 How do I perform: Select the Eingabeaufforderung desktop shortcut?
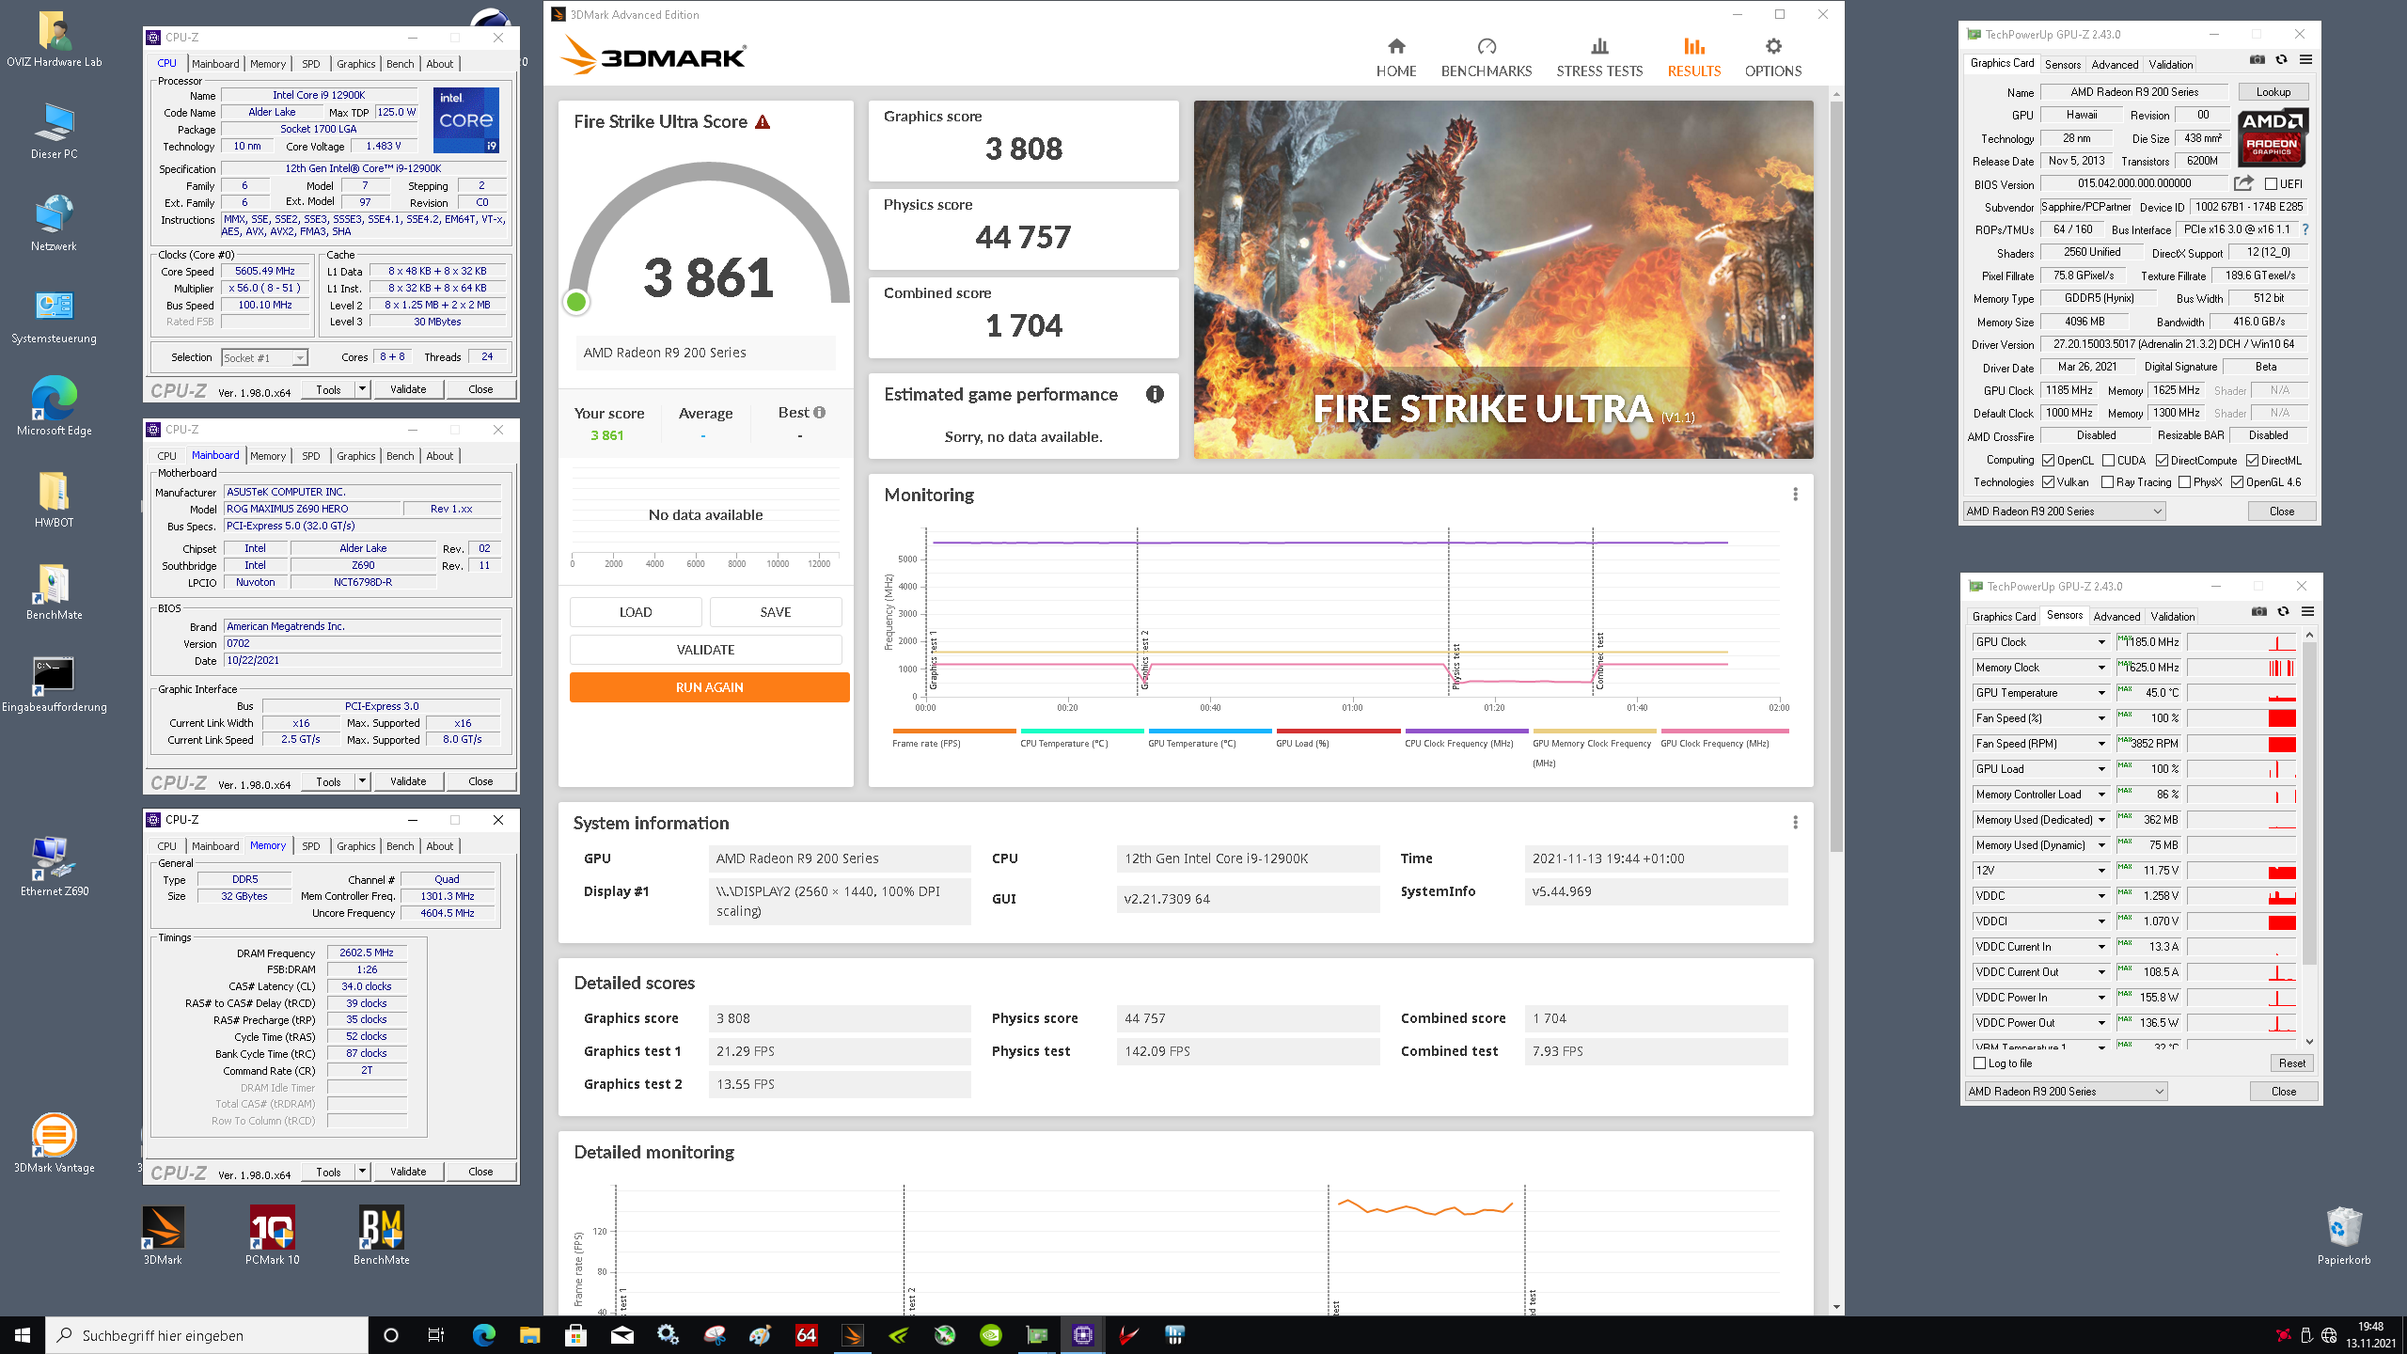click(54, 685)
